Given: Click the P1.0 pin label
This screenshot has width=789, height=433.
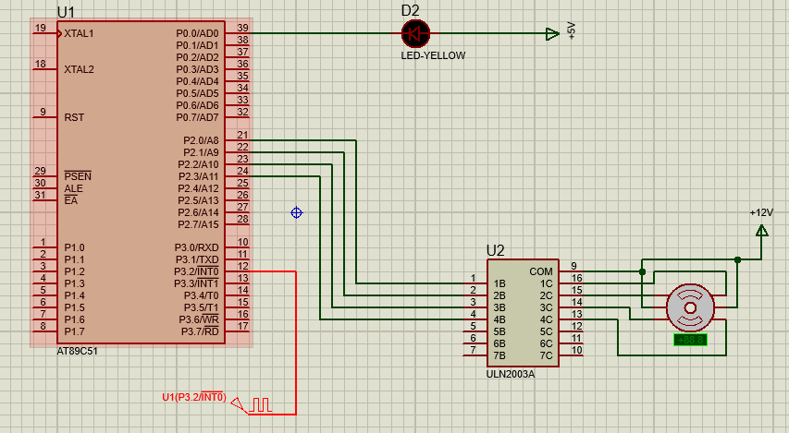Looking at the screenshot, I should [75, 247].
